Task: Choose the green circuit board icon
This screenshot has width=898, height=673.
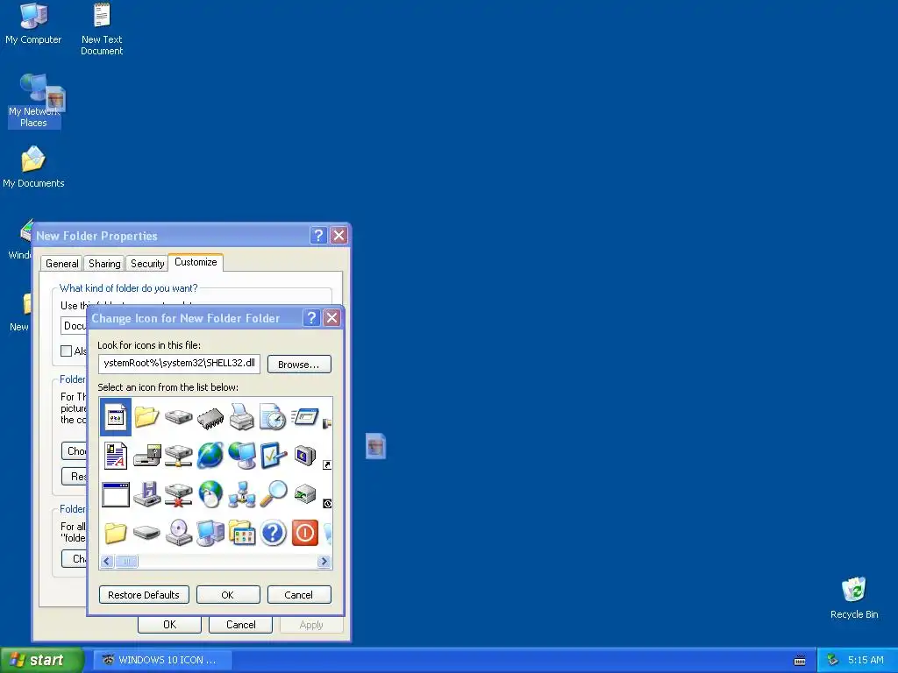Action: 304,494
